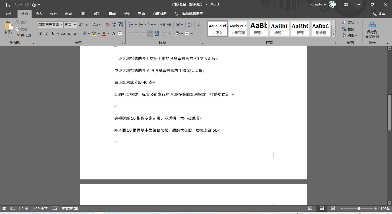Screen dimensions: 392x214
Task: Apply the 副标题 style
Action: [321, 29]
